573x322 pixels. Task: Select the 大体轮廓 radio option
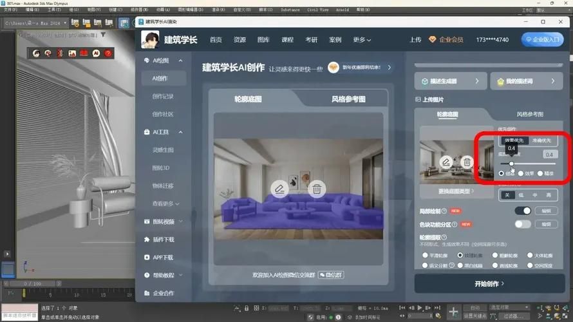[530, 255]
